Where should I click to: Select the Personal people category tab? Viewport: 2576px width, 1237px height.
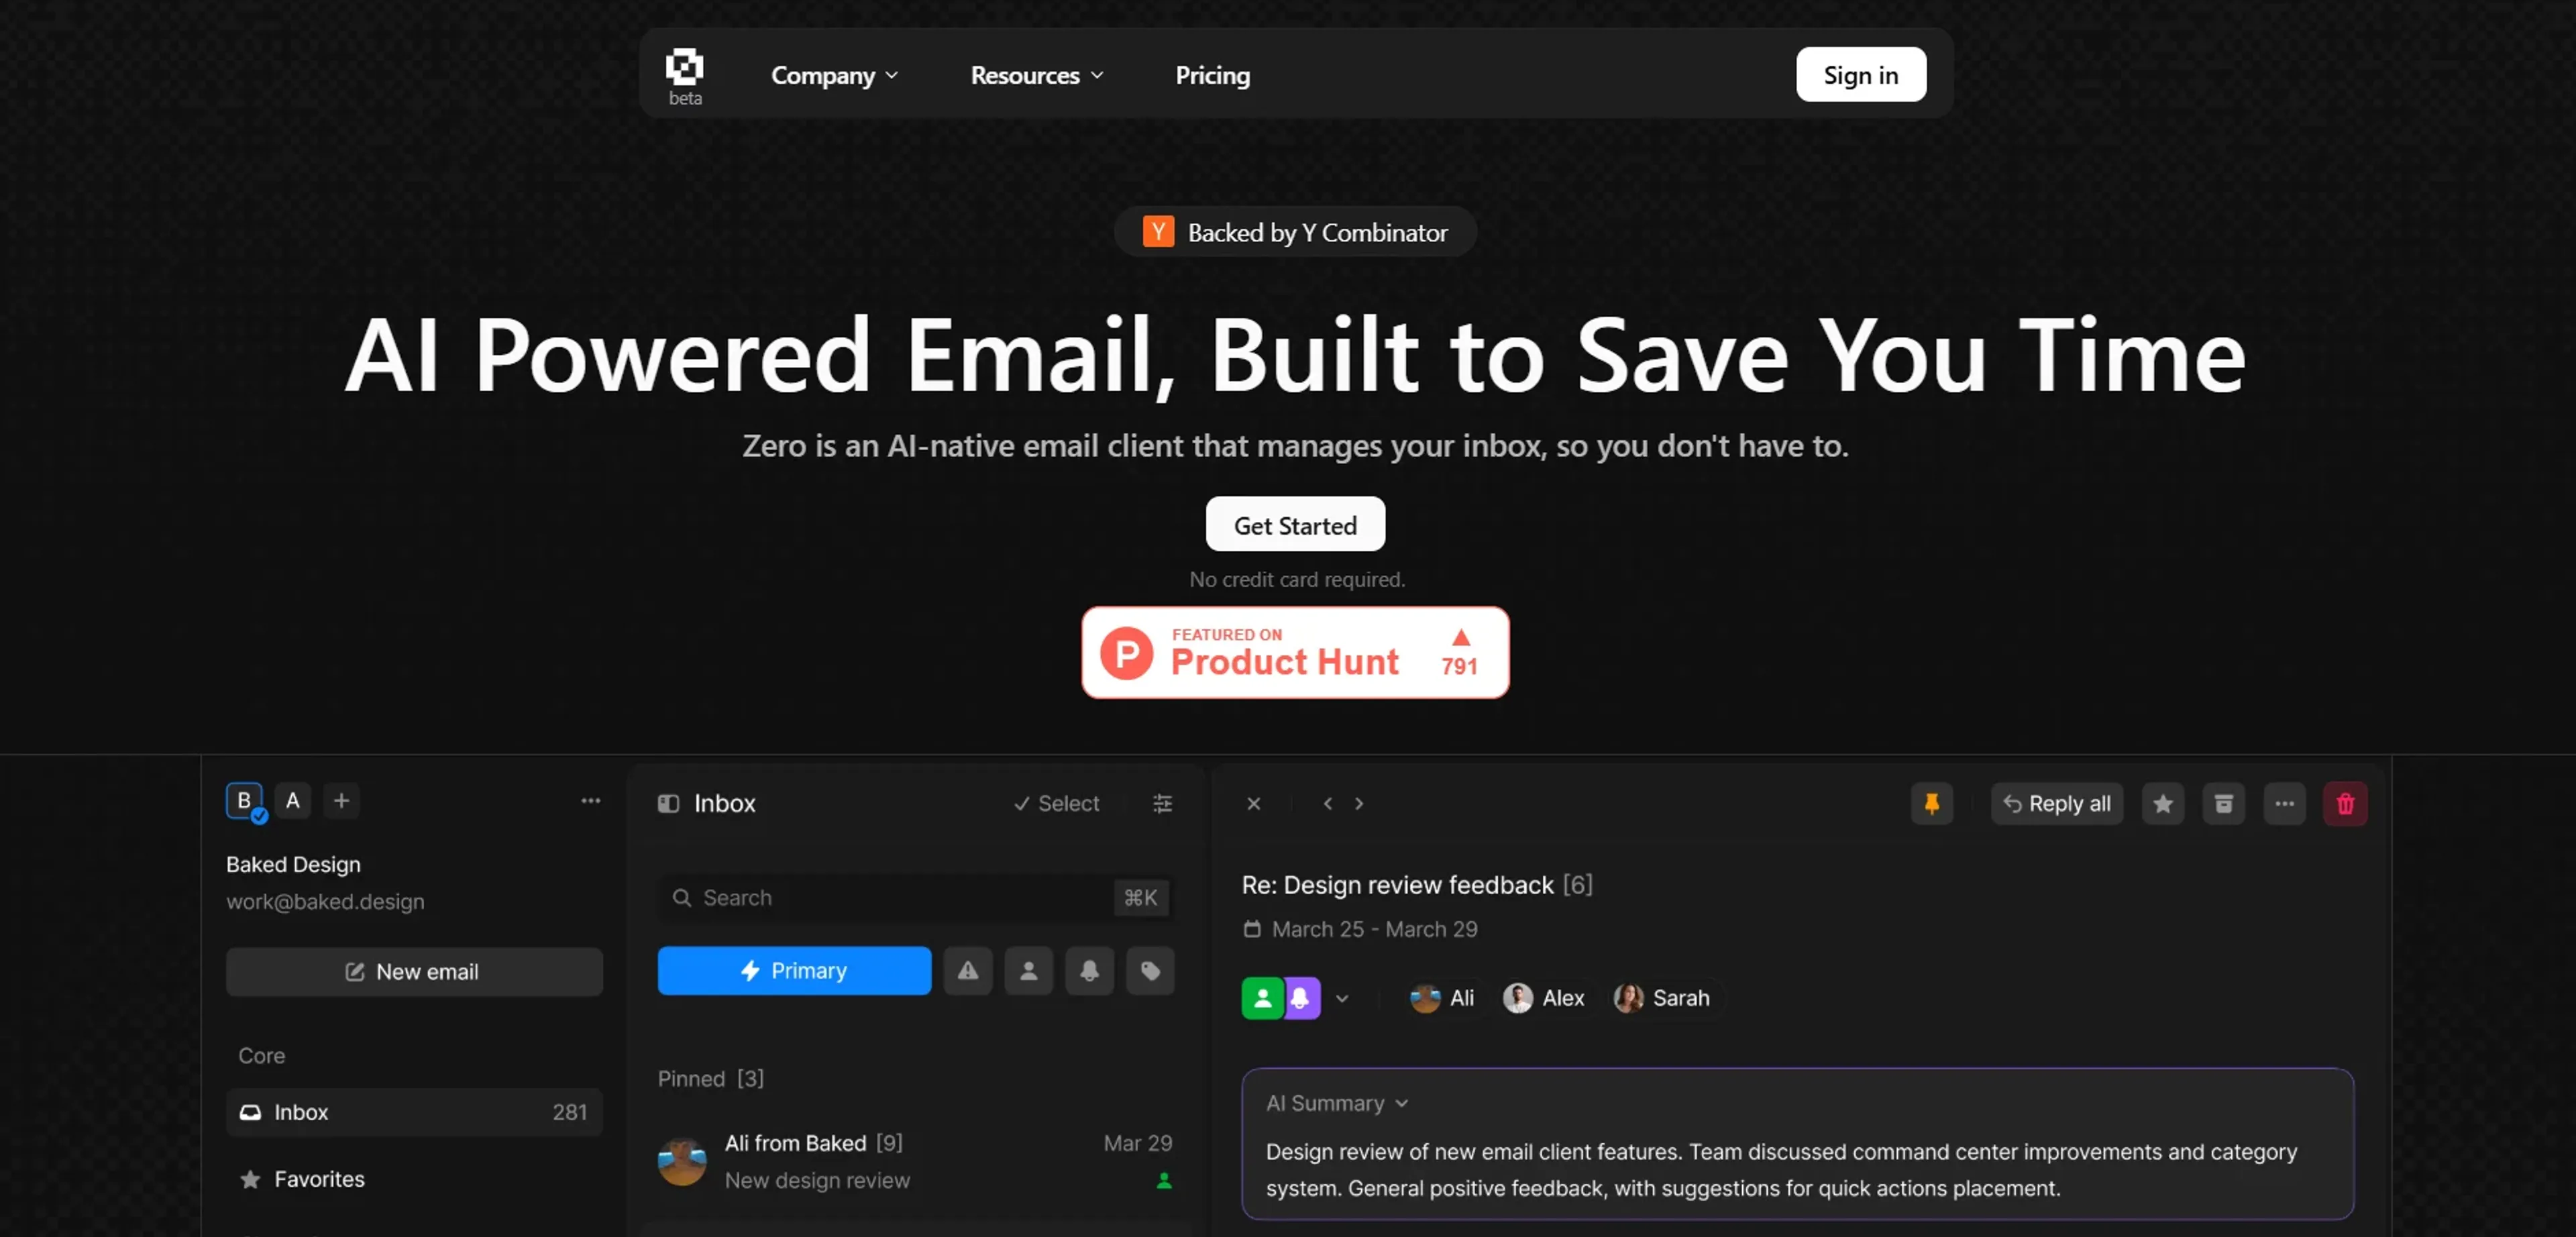tap(1028, 970)
